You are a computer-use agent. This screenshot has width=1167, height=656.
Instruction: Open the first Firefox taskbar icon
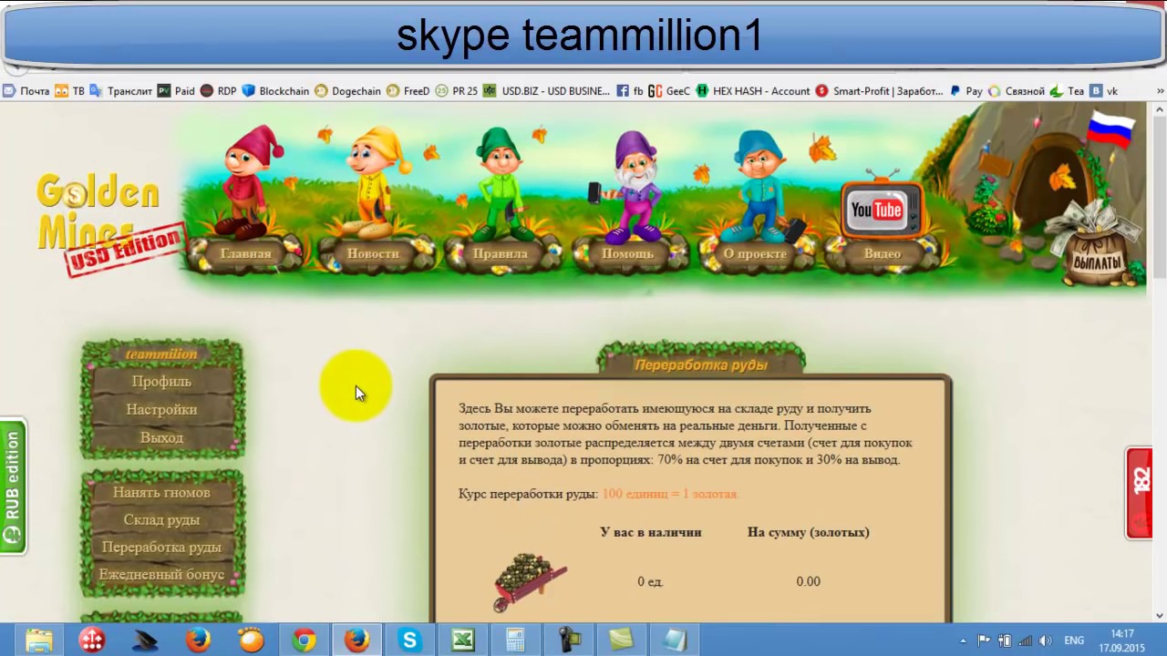click(x=198, y=641)
